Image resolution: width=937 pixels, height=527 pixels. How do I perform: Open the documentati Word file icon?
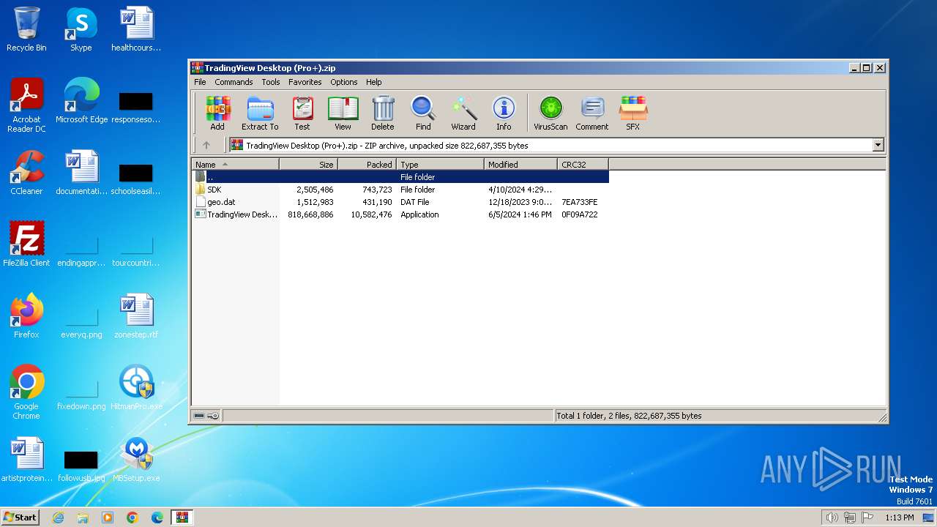81,173
